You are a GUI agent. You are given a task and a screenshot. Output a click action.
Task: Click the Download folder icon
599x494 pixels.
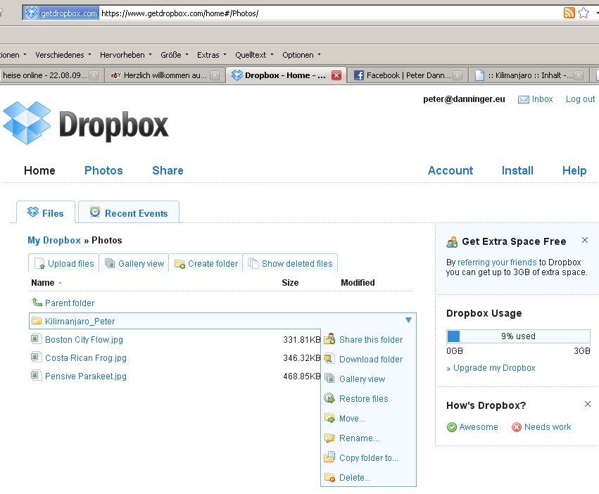329,359
